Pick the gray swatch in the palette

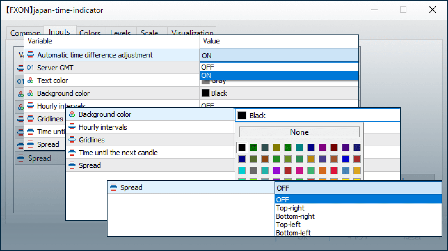[x=253, y=170]
